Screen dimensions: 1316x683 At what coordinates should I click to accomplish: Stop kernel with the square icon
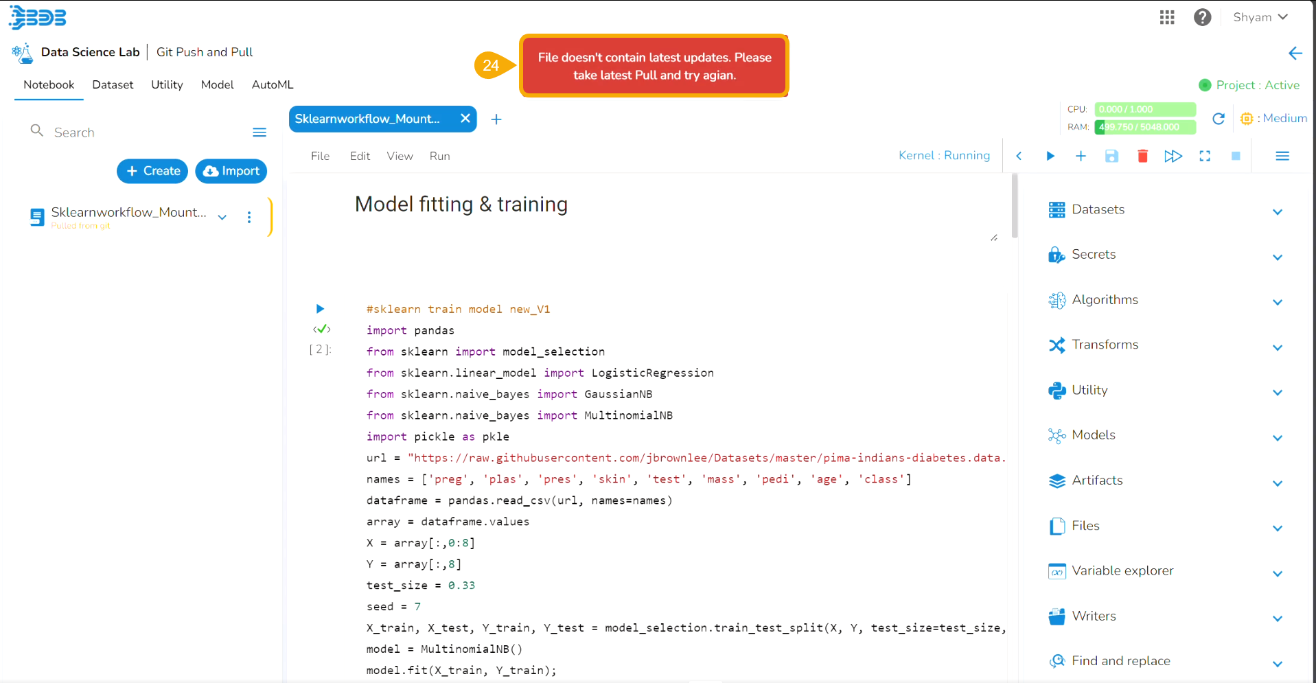1236,156
